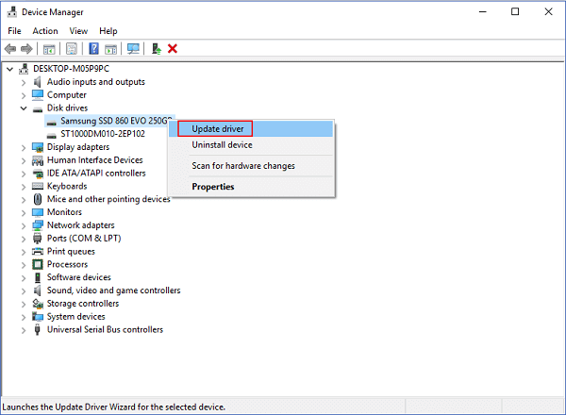Choose Properties from context menu
This screenshot has width=566, height=415.
251,187
